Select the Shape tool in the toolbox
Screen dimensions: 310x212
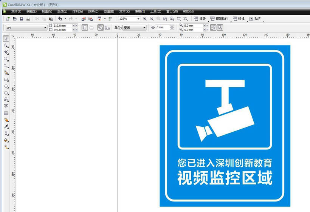(x=6, y=46)
